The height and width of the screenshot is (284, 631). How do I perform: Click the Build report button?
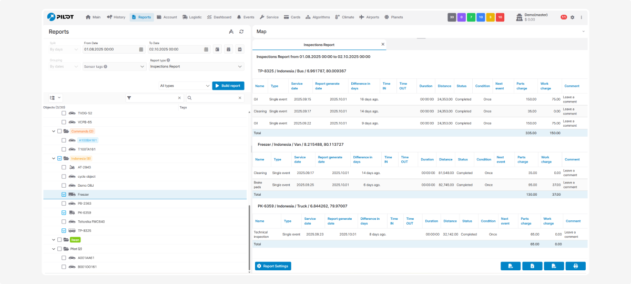[x=228, y=86]
